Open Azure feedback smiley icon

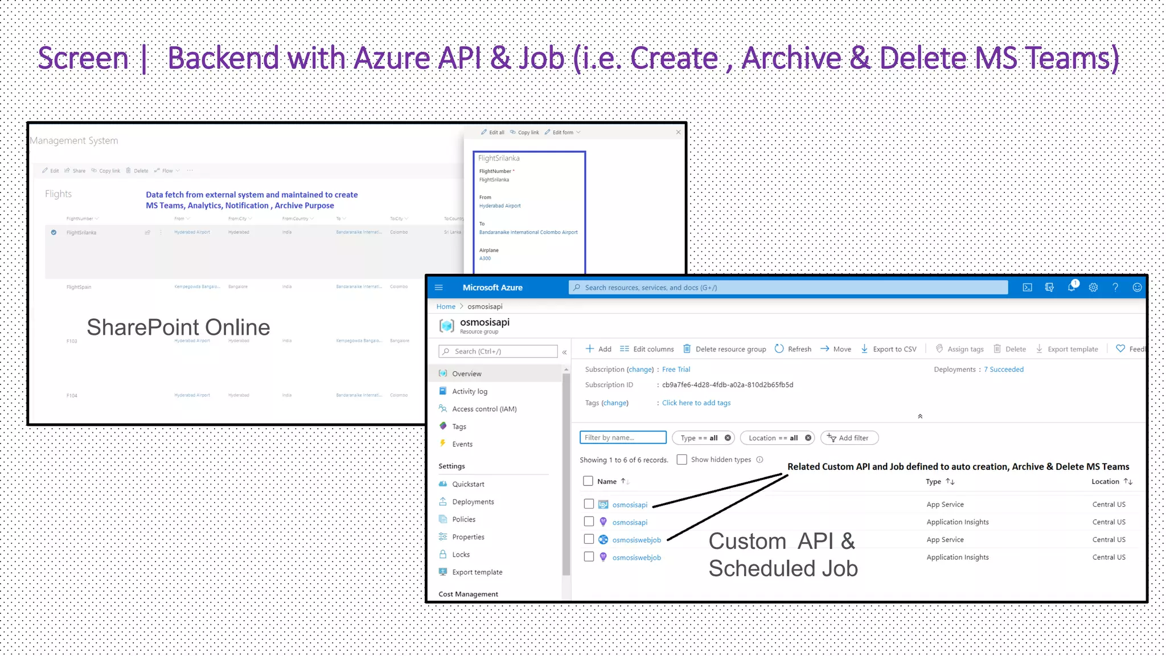pos(1137,288)
